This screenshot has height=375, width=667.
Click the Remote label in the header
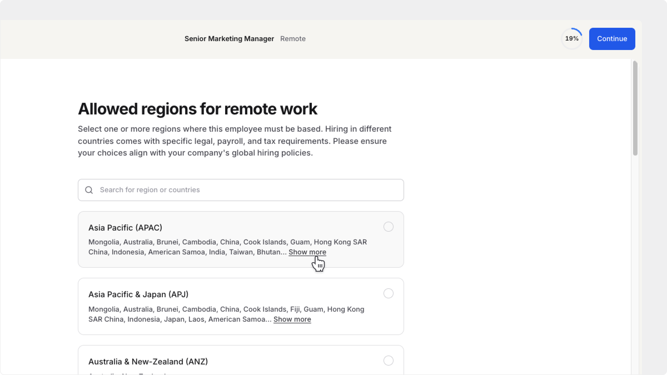coord(293,39)
